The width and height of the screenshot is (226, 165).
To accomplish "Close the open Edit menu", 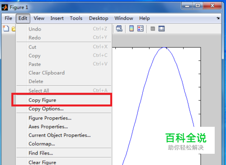I will (23, 18).
